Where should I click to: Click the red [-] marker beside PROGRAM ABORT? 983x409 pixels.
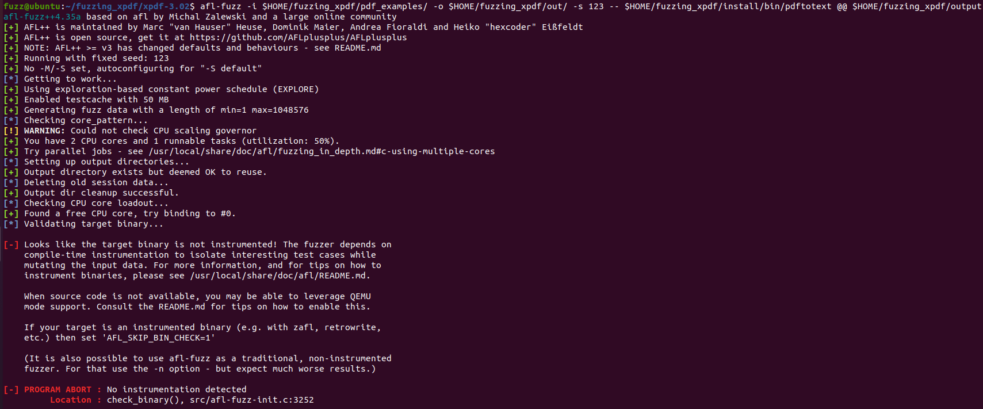coord(11,389)
